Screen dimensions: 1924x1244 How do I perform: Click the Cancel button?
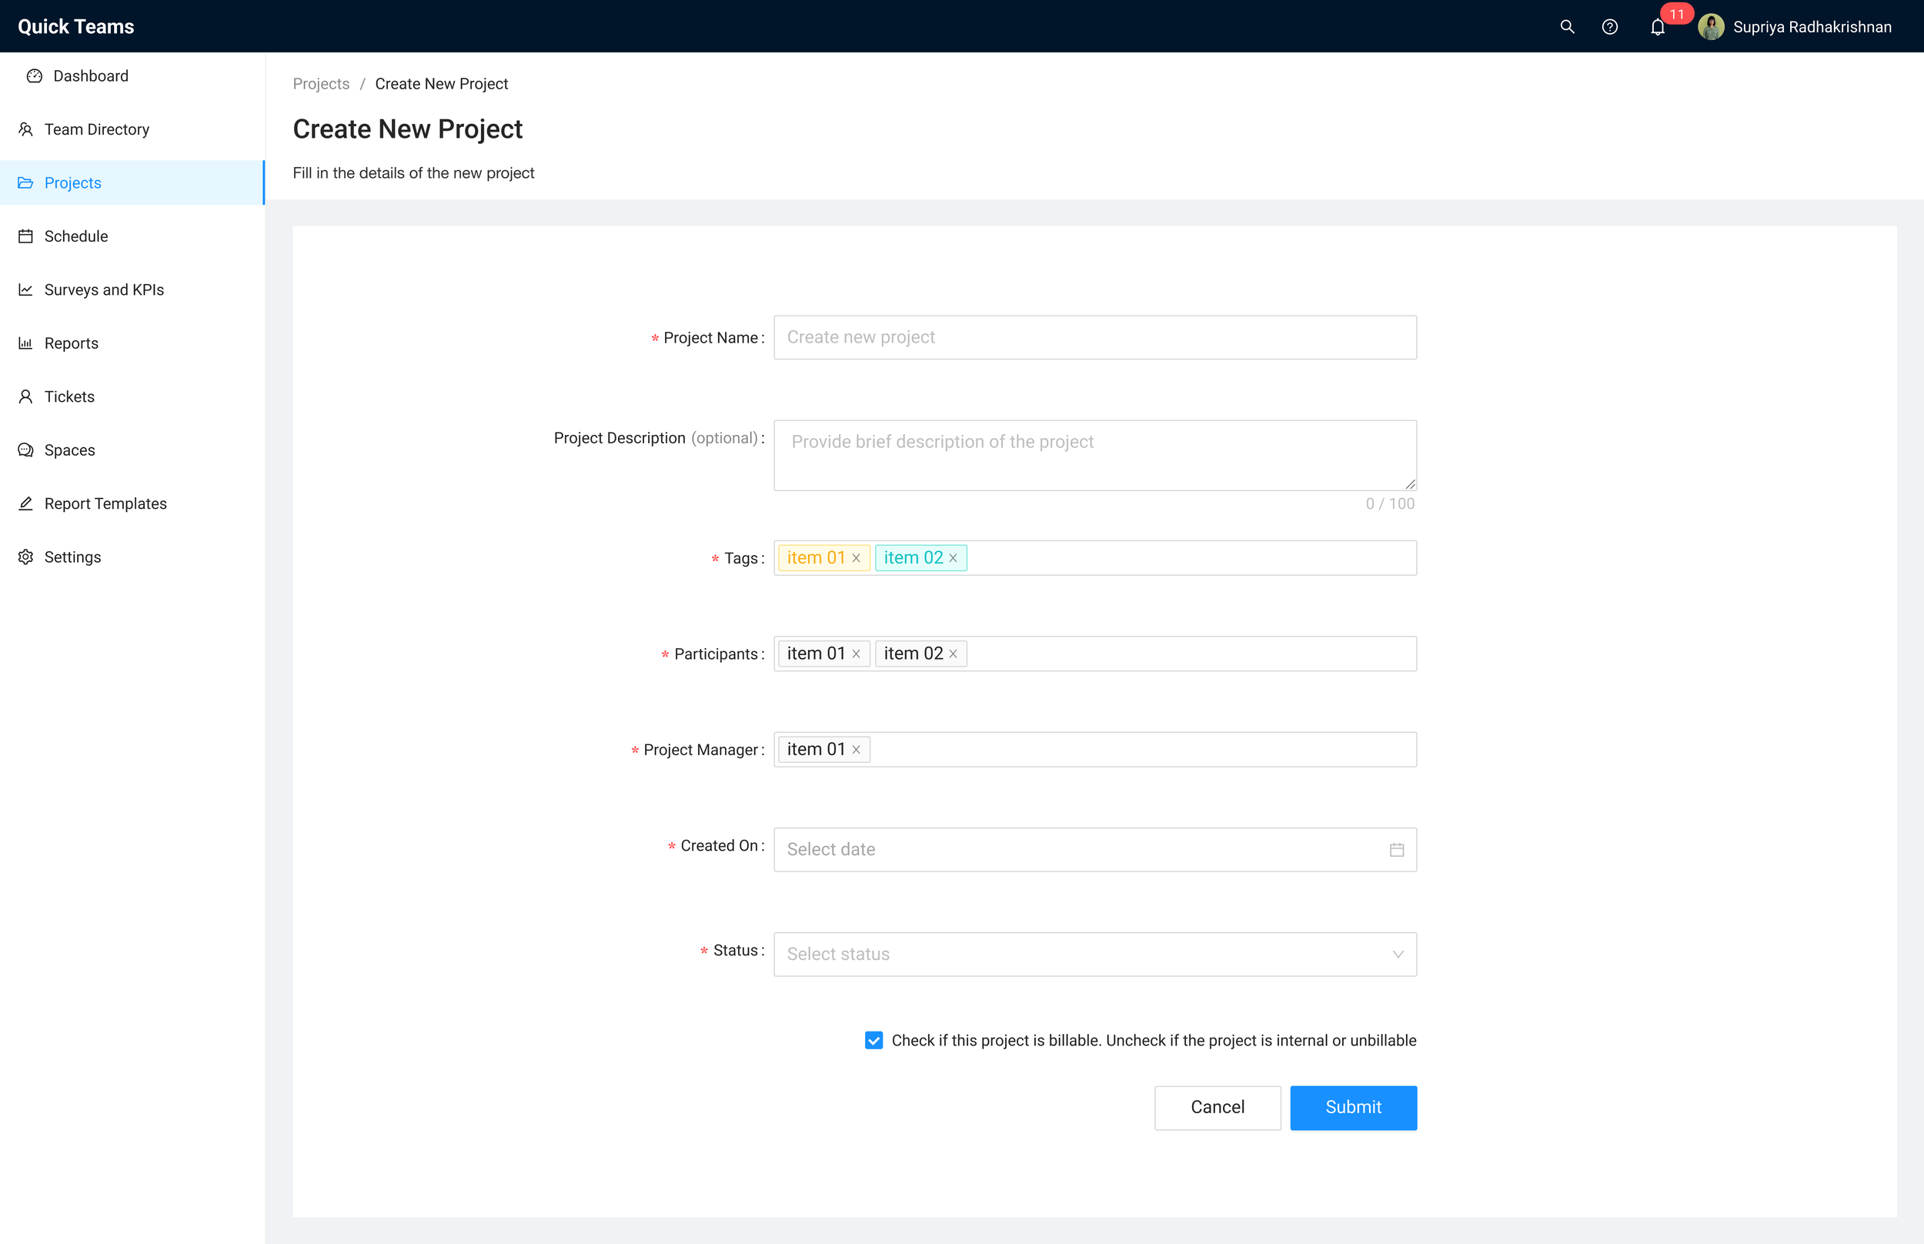pos(1217,1107)
